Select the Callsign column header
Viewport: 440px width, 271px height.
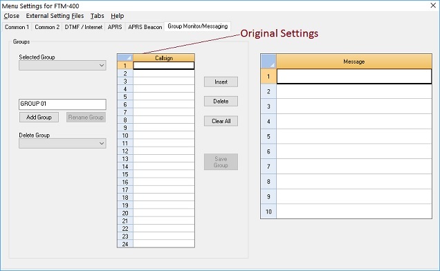click(164, 58)
